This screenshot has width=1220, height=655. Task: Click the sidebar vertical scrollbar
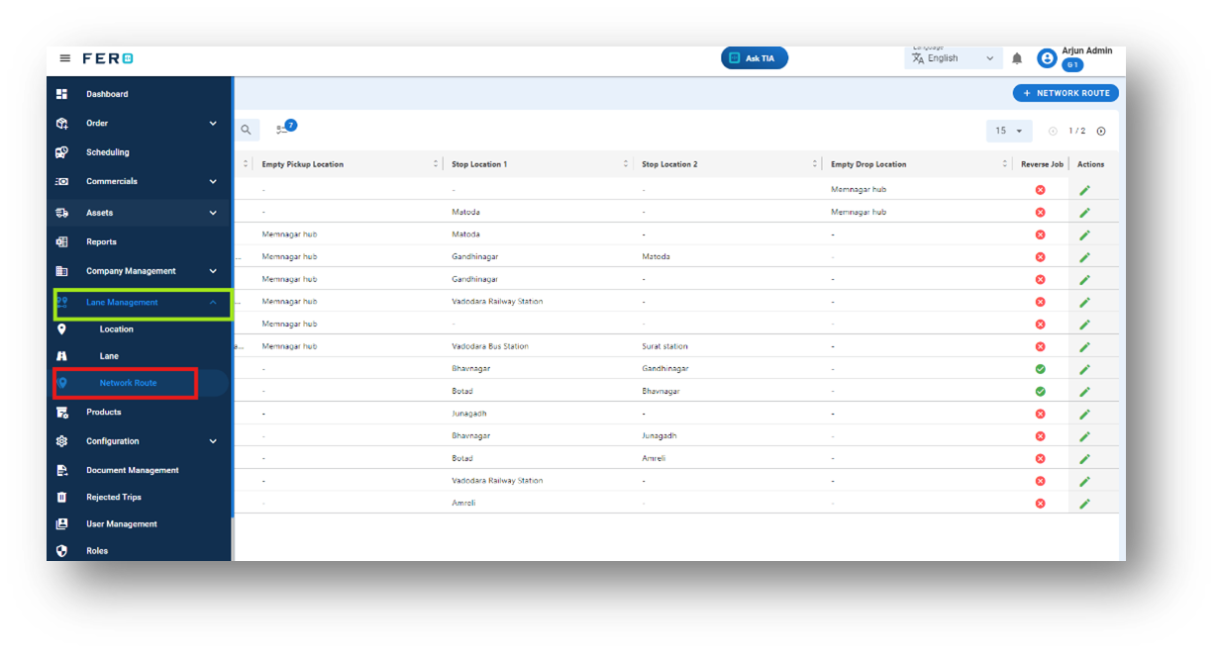(x=233, y=297)
